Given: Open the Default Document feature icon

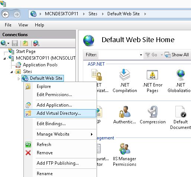Looking at the screenshot, I should pos(181,112).
